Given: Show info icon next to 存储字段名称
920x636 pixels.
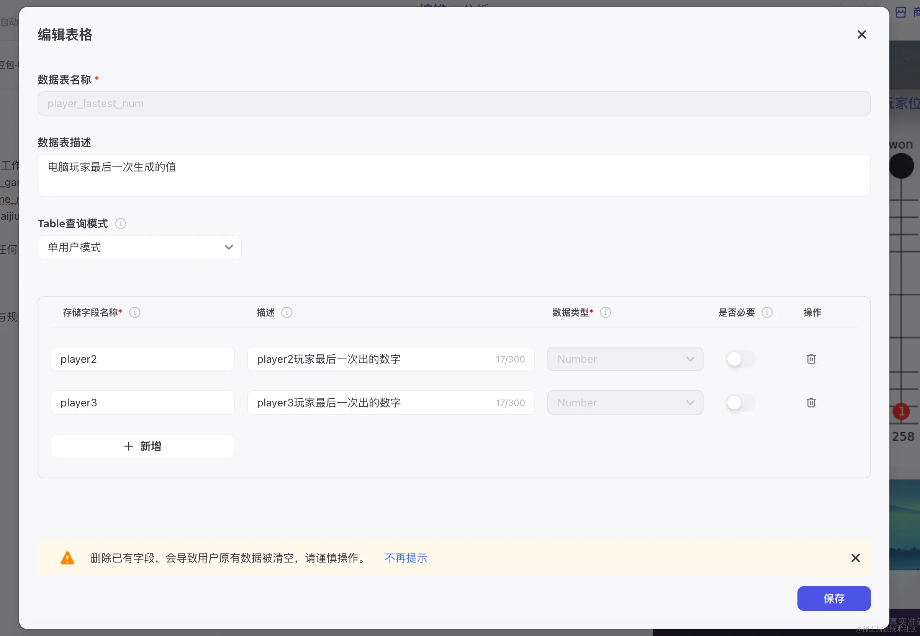Looking at the screenshot, I should coord(135,312).
